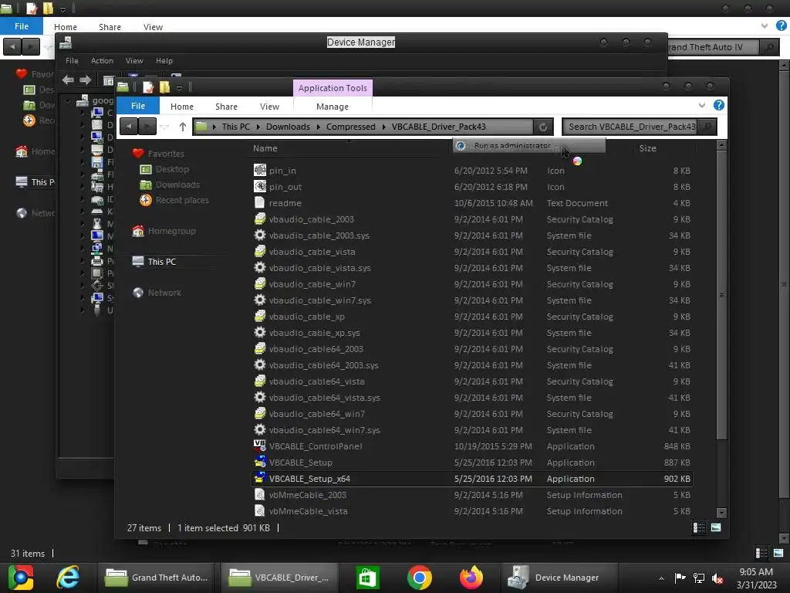Expand the ribbon chevron in the VBCABLE window
This screenshot has width=790, height=593.
tap(702, 105)
